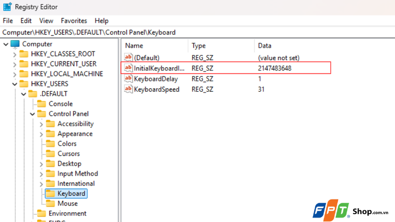Click the Mouse key folder icon
The width and height of the screenshot is (395, 222).
(x=50, y=203)
